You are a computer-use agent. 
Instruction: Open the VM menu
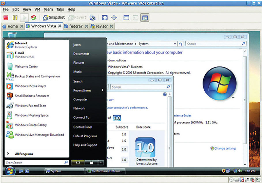[37, 9]
